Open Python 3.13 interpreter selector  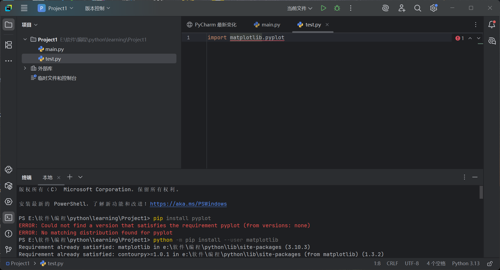466,263
